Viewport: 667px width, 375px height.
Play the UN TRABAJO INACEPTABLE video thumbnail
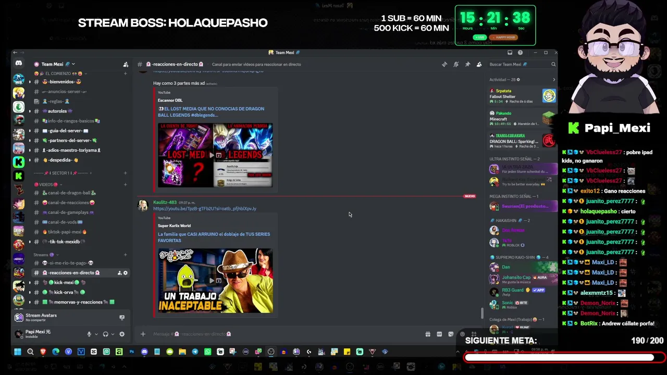tap(215, 281)
